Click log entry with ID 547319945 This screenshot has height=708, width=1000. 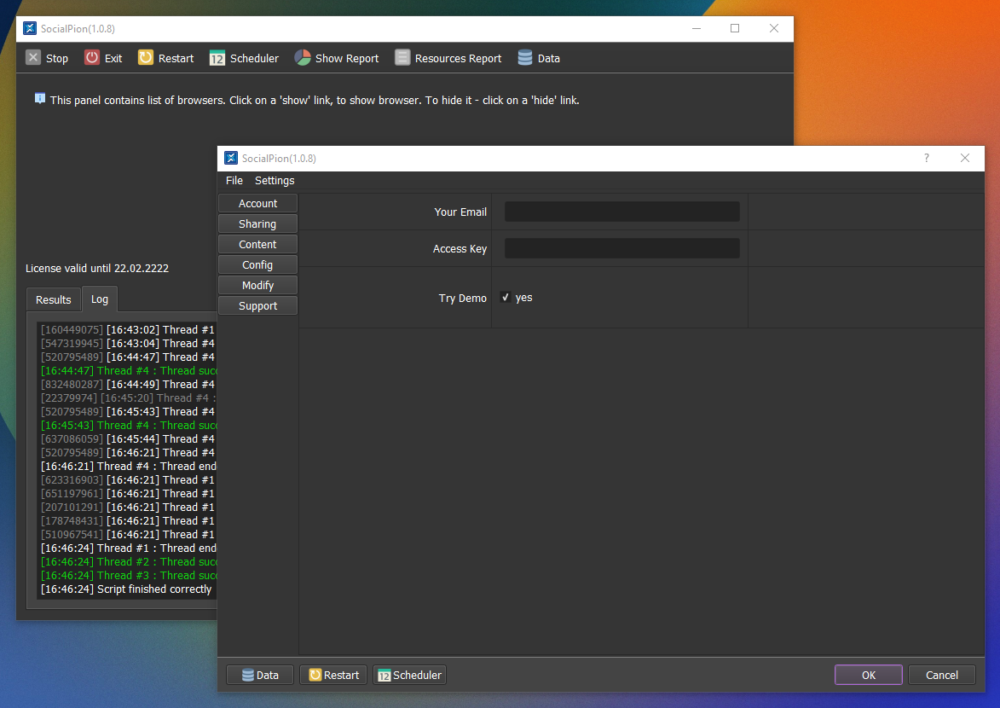(128, 344)
